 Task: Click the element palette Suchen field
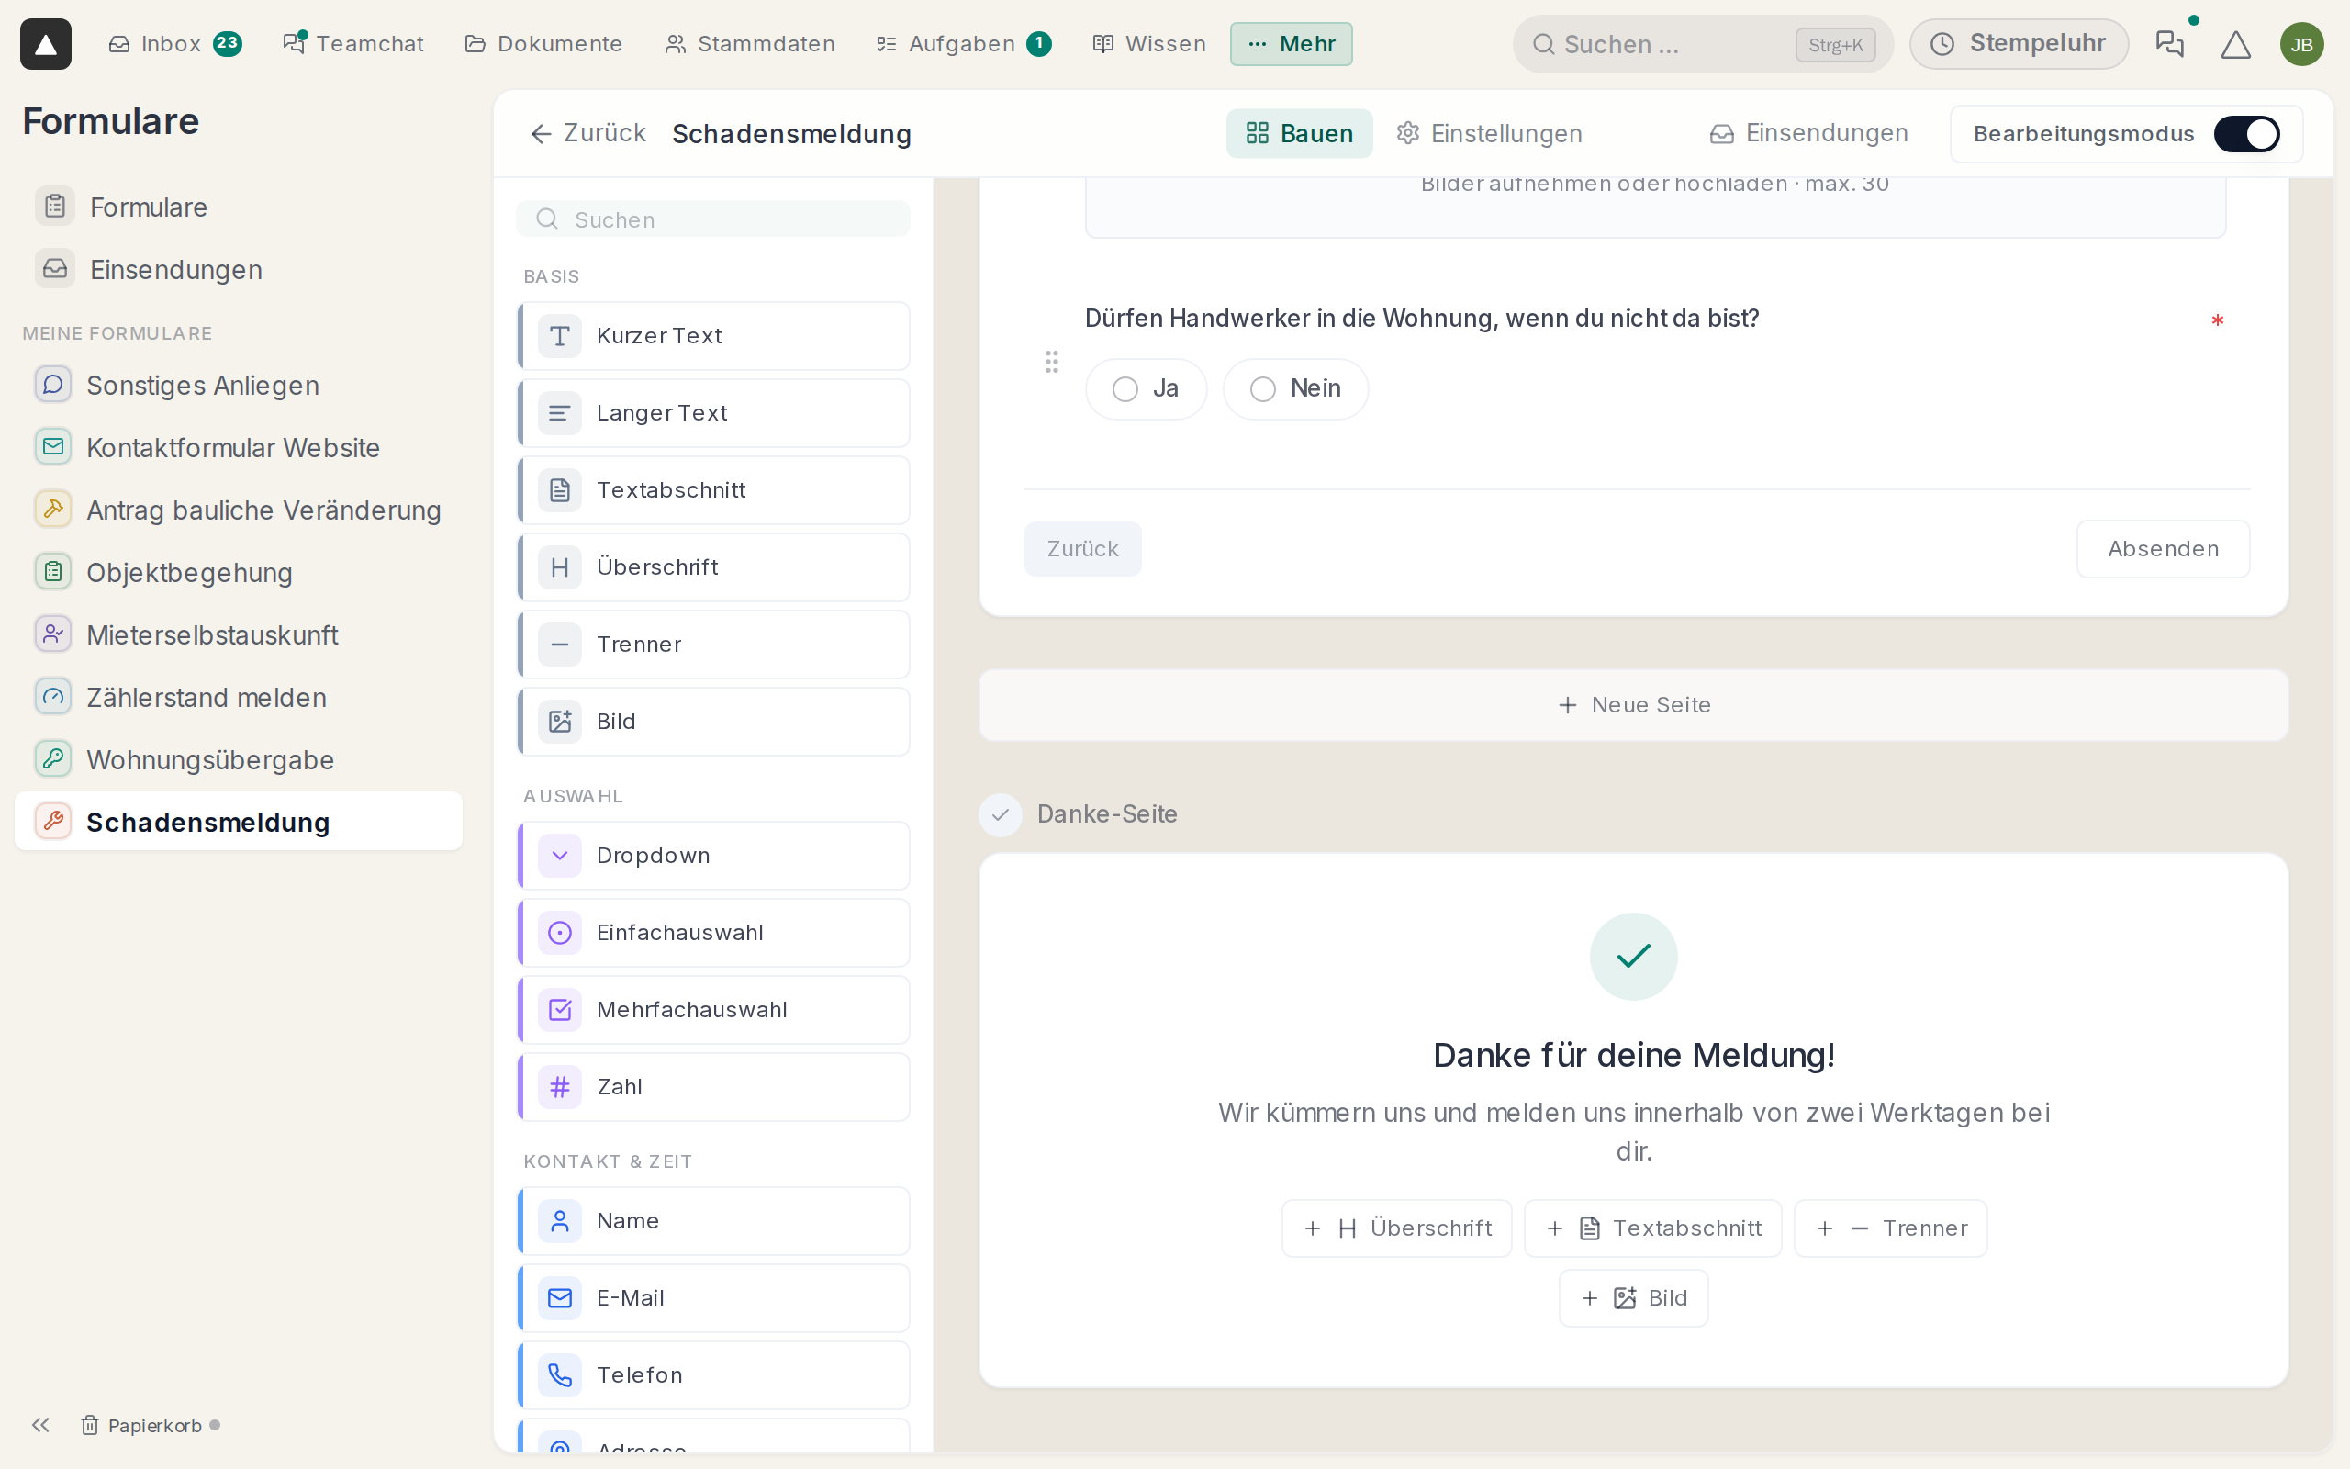coord(714,219)
